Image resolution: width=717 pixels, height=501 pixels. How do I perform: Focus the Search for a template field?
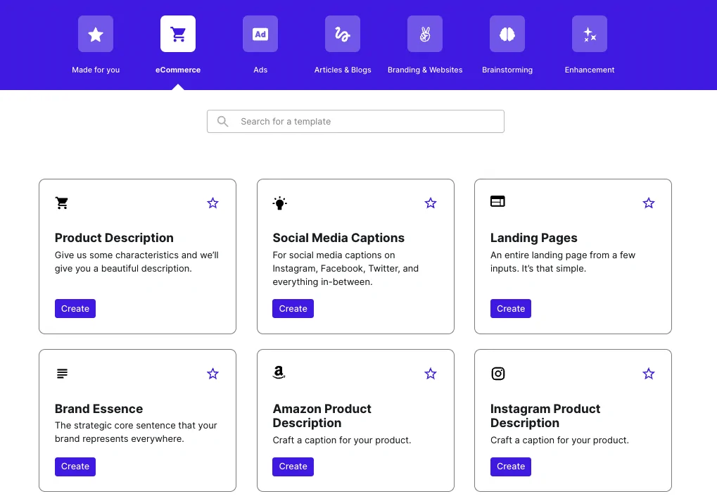tap(366, 122)
